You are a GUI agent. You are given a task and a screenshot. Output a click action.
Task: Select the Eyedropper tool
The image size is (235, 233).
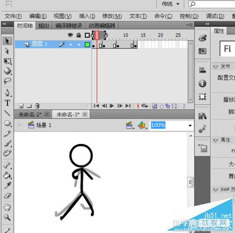point(7,185)
